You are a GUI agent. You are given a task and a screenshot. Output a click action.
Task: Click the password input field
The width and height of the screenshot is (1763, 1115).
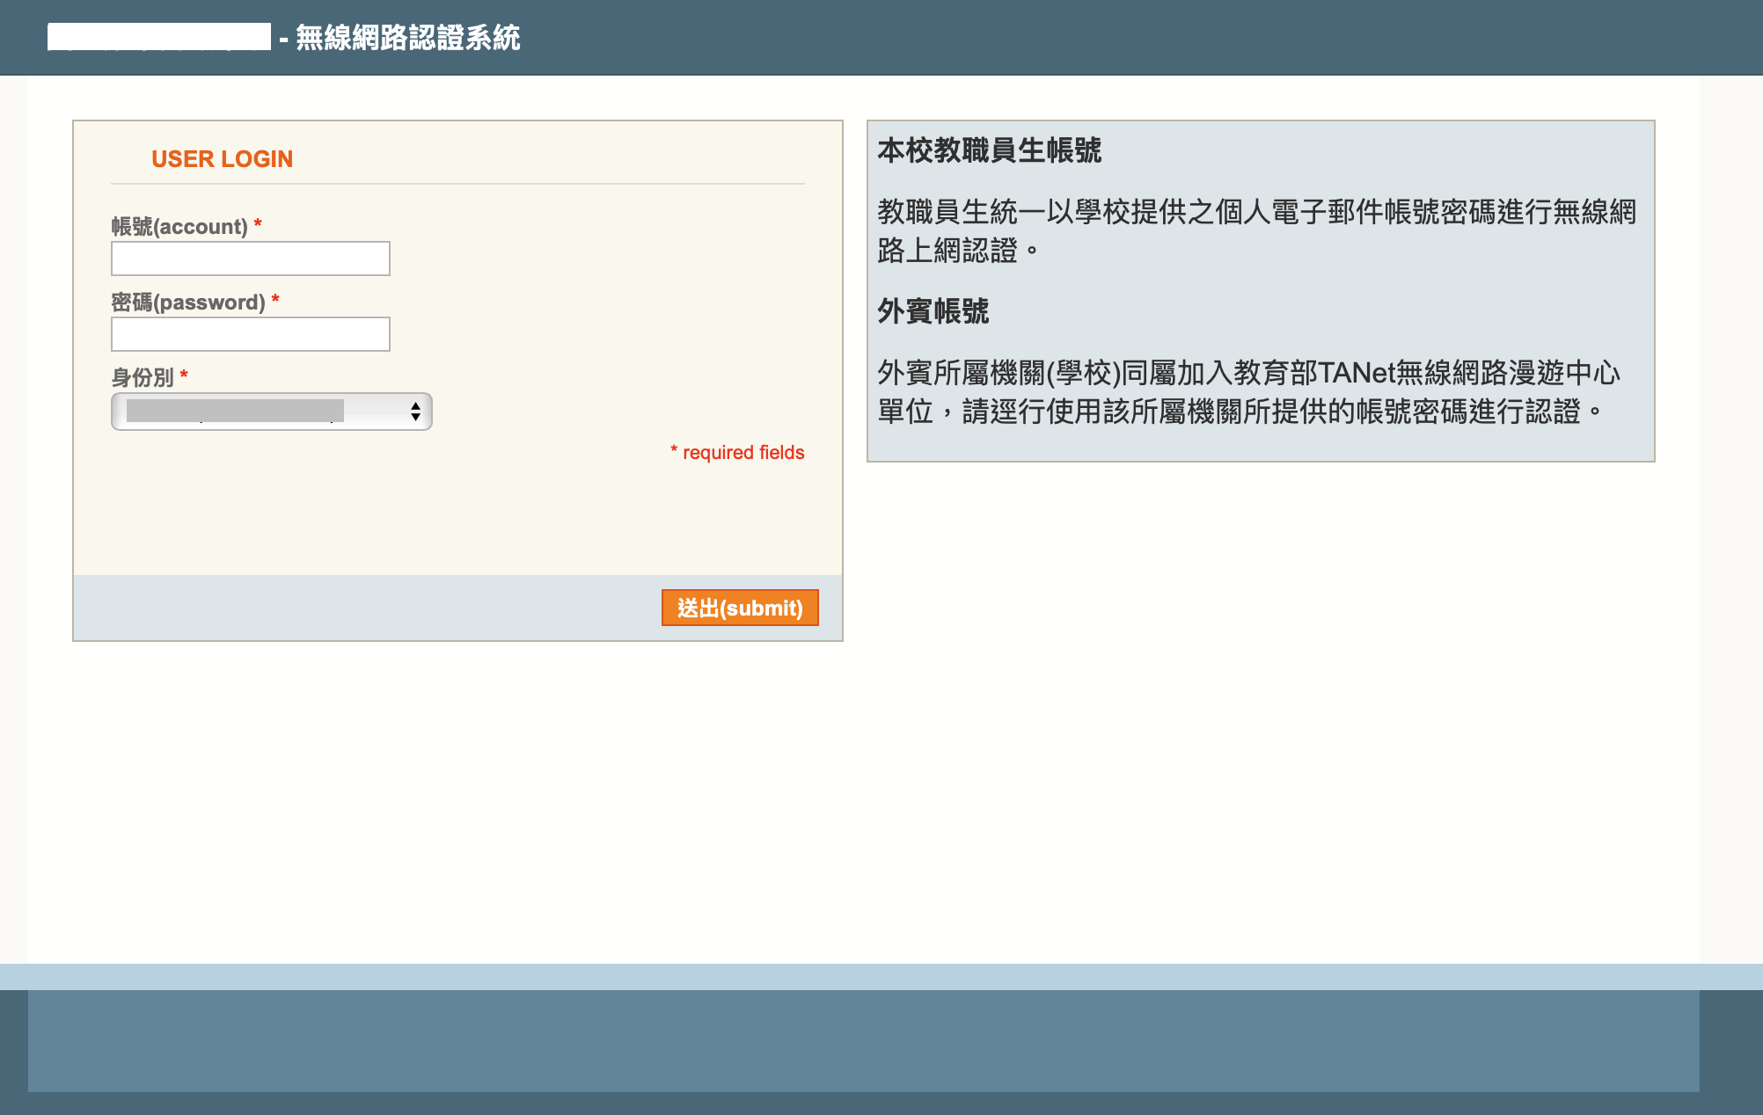tap(249, 334)
